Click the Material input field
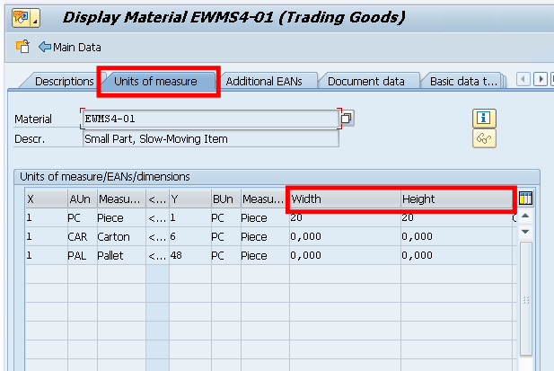 point(210,119)
